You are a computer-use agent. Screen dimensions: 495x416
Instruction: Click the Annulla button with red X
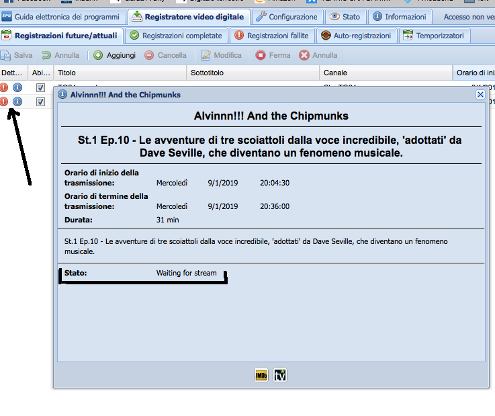point(318,55)
